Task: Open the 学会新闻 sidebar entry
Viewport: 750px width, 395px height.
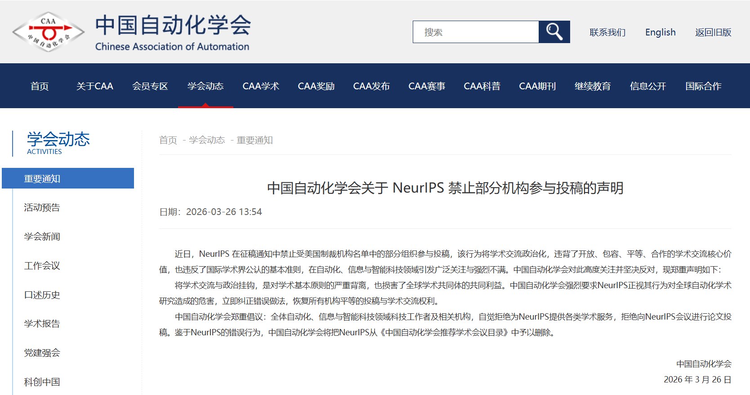Action: 42,237
